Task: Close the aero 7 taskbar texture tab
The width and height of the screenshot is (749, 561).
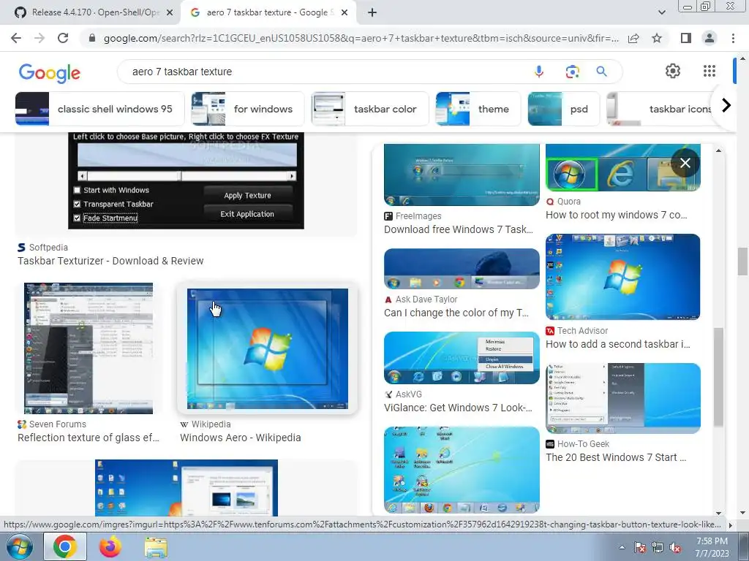Action: tap(345, 13)
